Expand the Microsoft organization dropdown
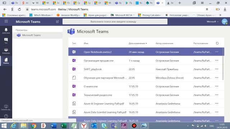230x129 pixels. pyautogui.click(x=212, y=21)
